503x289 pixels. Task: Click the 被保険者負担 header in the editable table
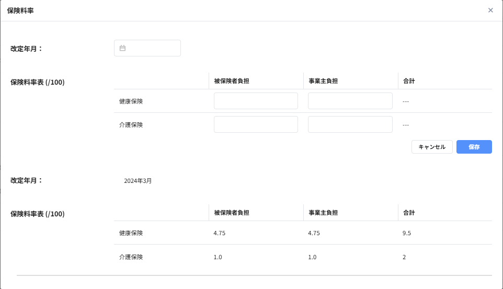pos(231,81)
